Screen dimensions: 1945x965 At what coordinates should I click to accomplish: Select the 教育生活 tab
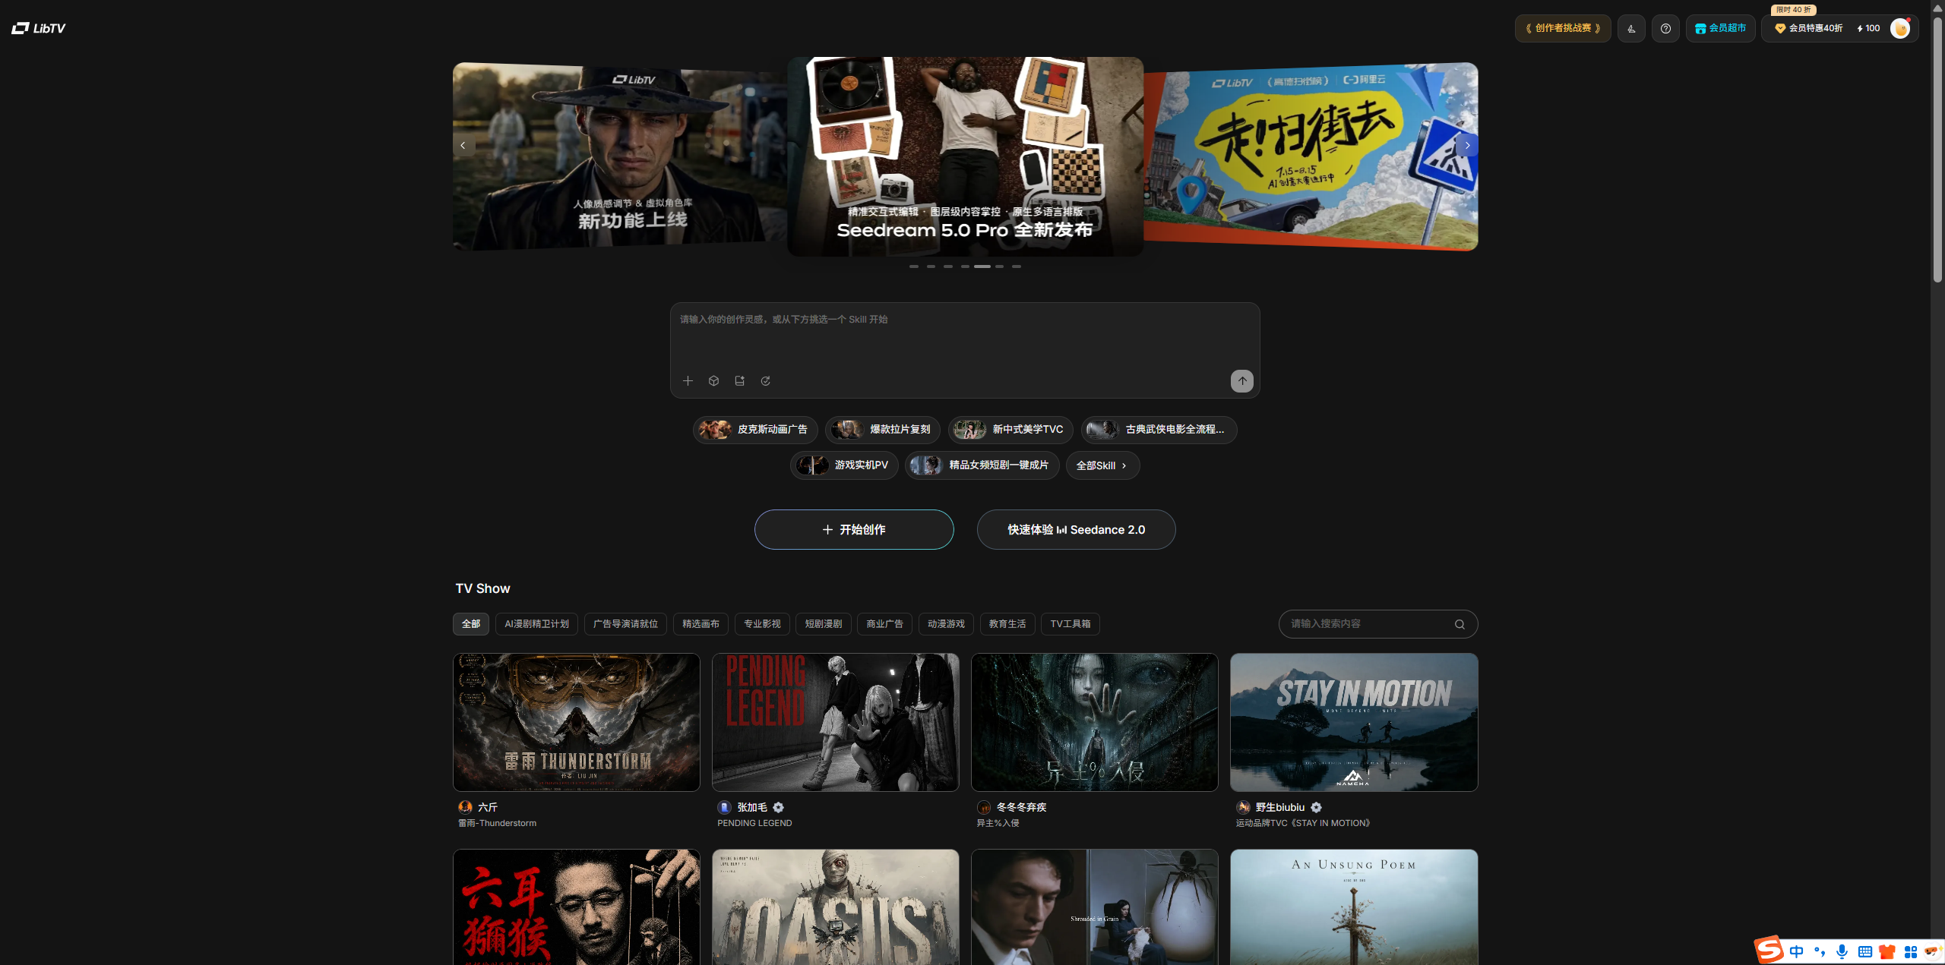coord(1007,624)
